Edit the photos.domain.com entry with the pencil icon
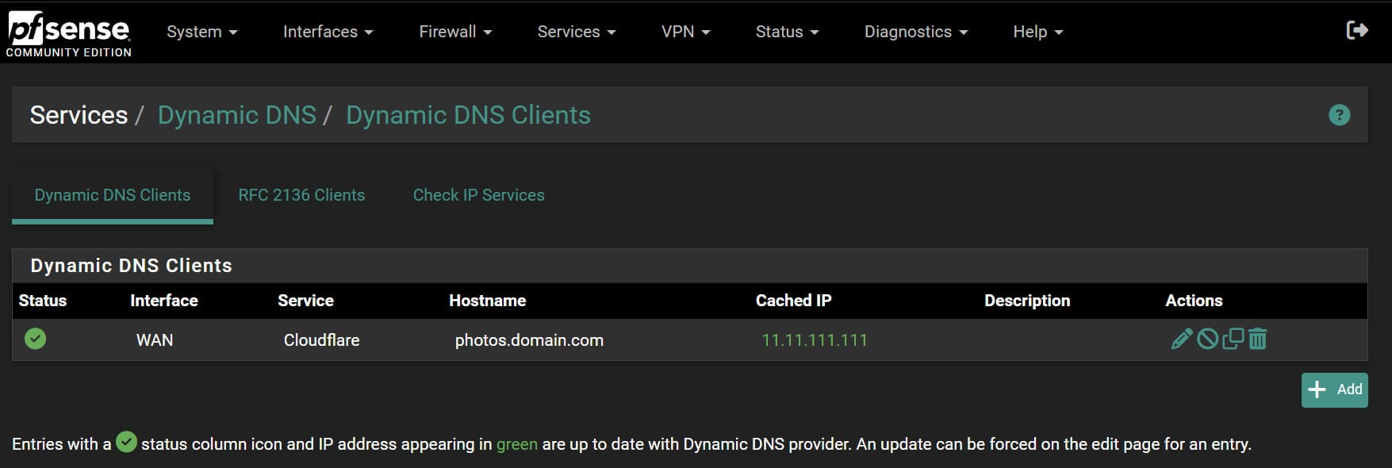 [1182, 339]
